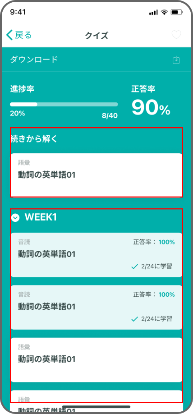Open the 語彙 card below the 音読 cards
The image size is (193, 414).
coord(96,360)
